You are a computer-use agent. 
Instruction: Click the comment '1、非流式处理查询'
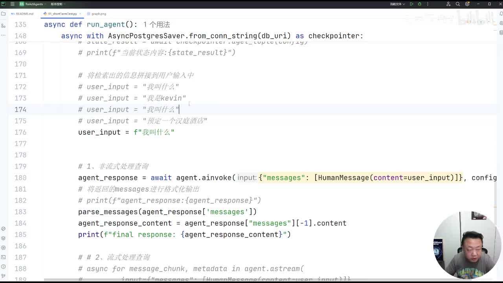click(x=113, y=166)
